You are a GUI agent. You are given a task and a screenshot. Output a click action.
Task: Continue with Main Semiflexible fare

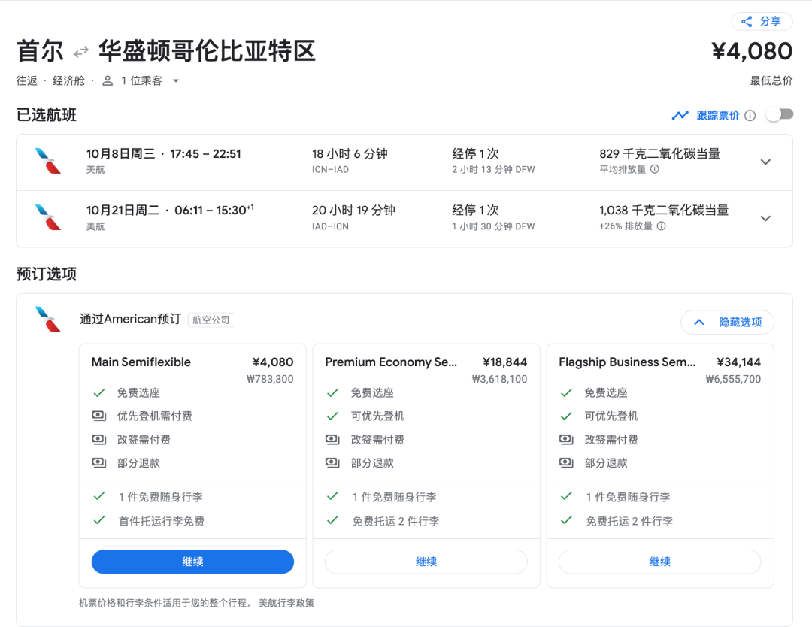192,562
